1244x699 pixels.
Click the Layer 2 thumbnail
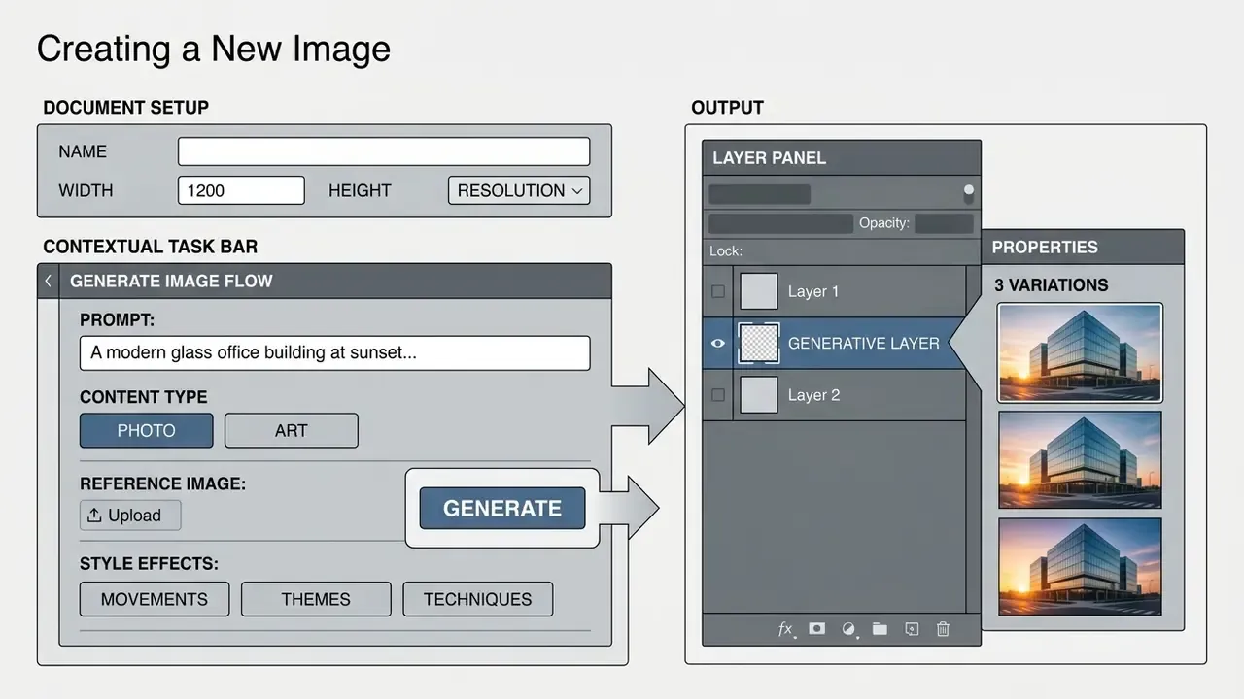click(x=759, y=395)
